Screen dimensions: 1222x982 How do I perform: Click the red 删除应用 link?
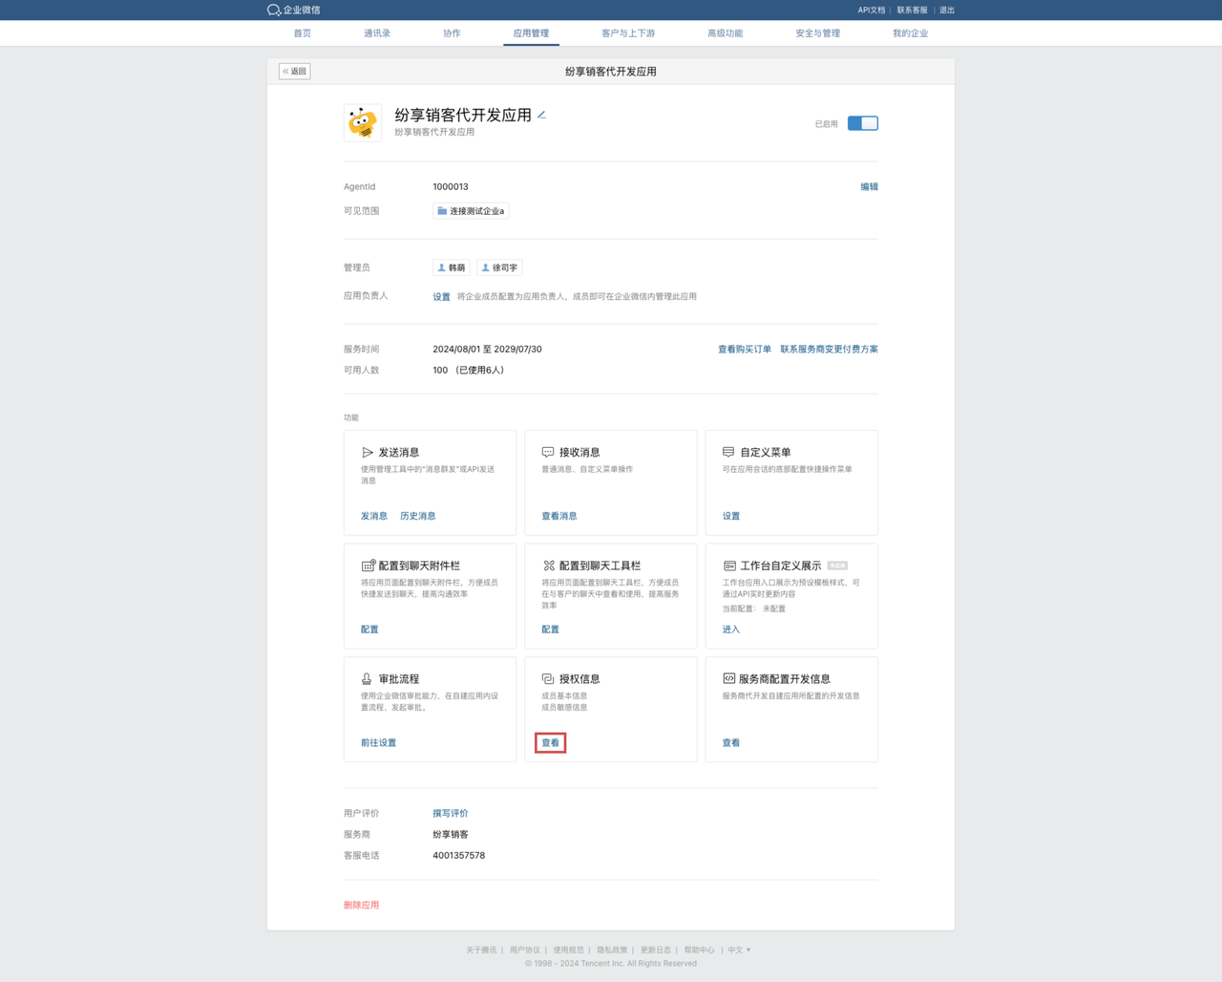[361, 905]
